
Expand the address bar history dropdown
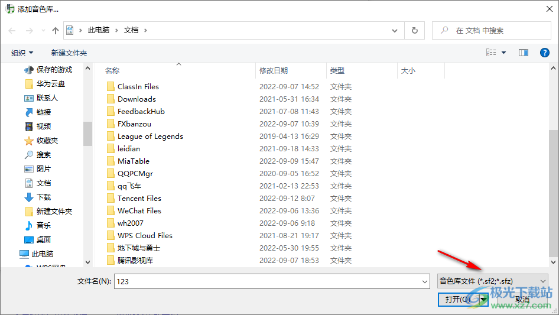click(395, 31)
